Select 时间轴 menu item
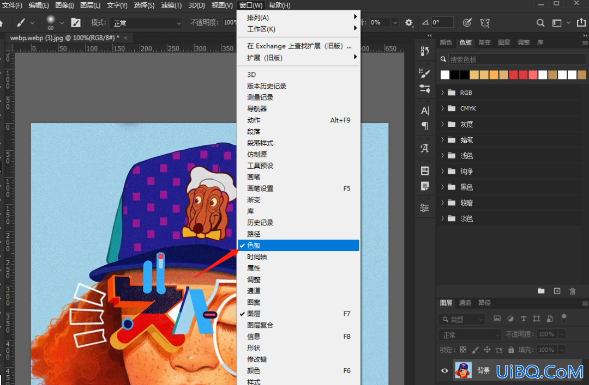This screenshot has width=589, height=385. point(298,256)
